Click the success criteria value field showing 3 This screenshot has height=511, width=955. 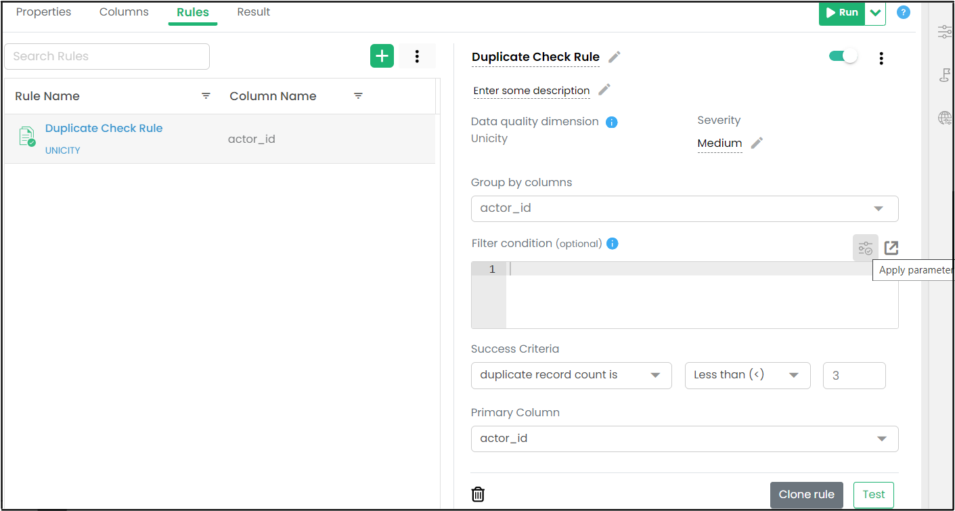(854, 375)
